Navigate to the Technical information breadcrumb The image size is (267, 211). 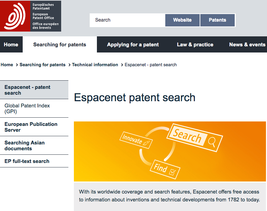(x=95, y=65)
